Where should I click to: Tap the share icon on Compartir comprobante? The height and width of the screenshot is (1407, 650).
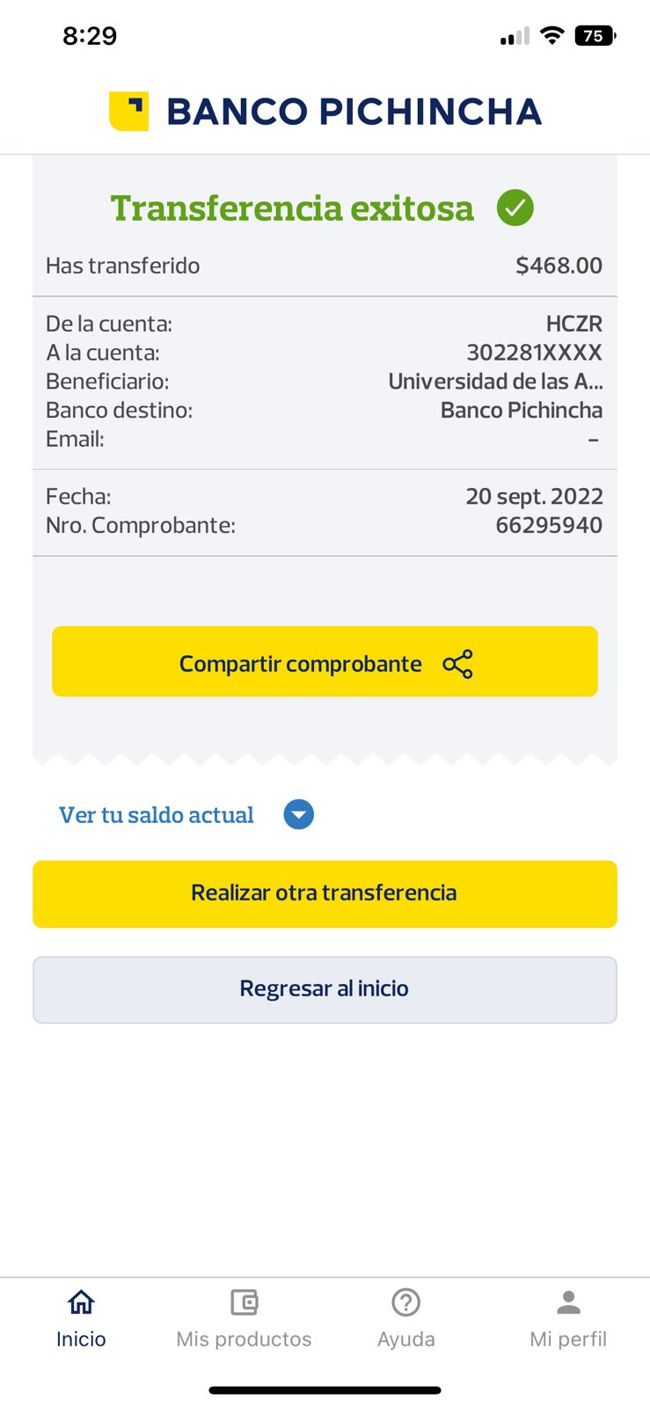pyautogui.click(x=457, y=664)
